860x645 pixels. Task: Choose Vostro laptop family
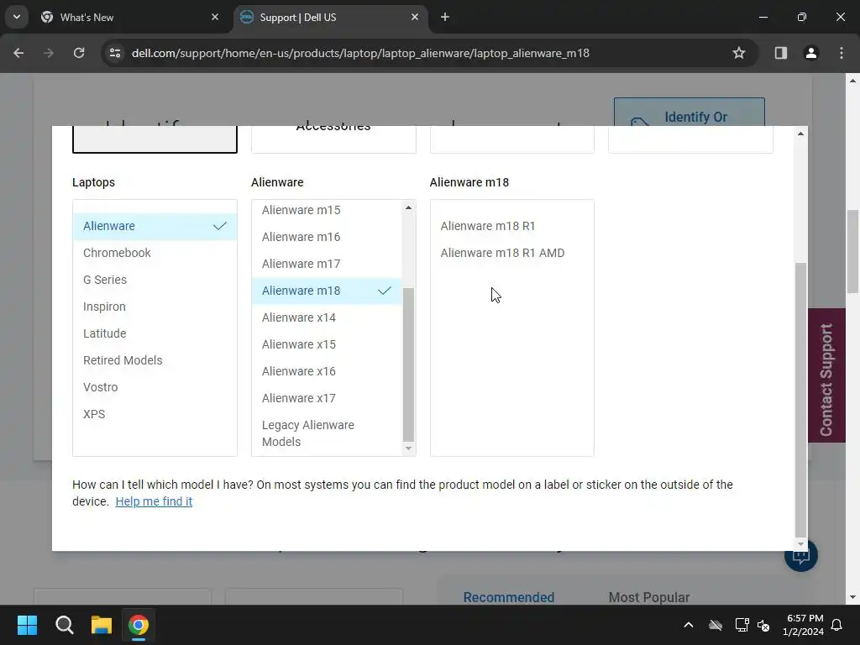(x=155, y=387)
